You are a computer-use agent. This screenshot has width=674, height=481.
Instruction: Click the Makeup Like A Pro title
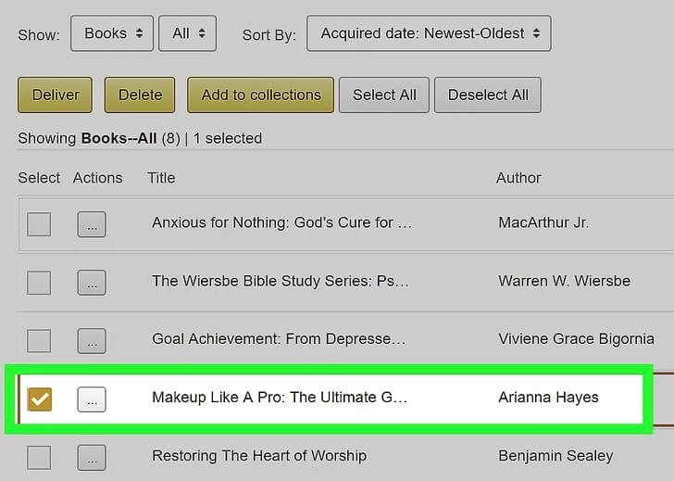pyautogui.click(x=280, y=398)
